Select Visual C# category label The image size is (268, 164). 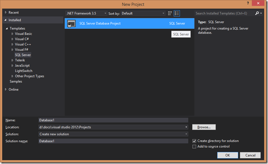pos(22,39)
